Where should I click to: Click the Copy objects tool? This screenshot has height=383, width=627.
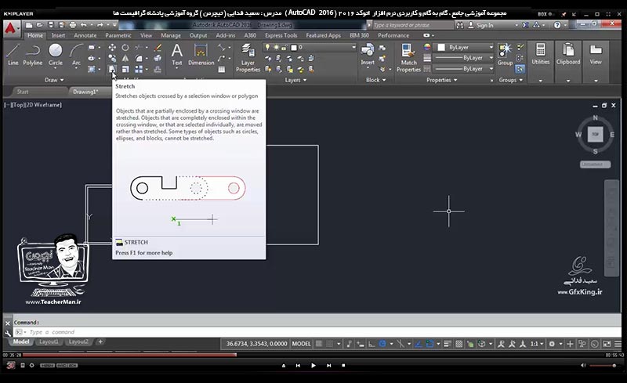click(112, 59)
